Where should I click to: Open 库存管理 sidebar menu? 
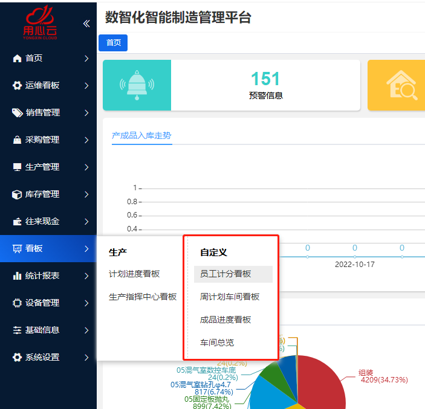click(x=48, y=194)
